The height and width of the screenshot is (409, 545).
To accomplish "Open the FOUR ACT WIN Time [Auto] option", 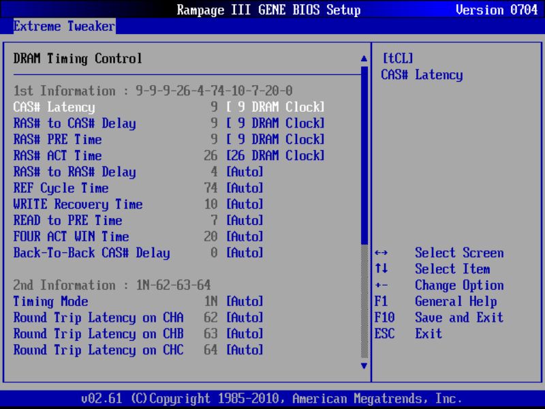I will coord(245,237).
